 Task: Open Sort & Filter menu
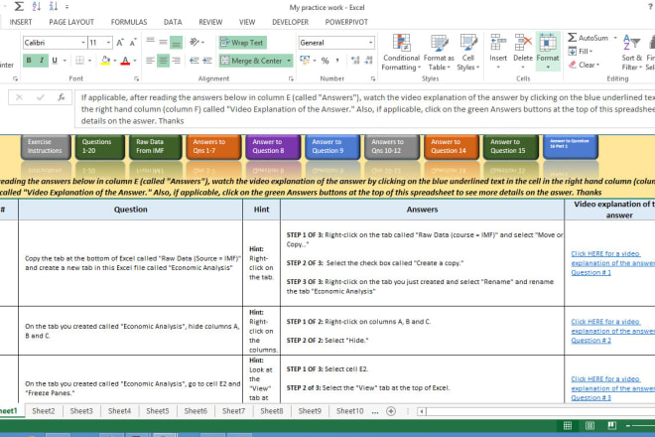point(631,53)
